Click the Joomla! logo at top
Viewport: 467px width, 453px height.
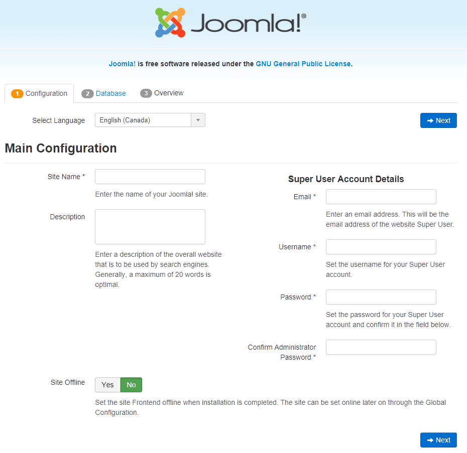[230, 23]
